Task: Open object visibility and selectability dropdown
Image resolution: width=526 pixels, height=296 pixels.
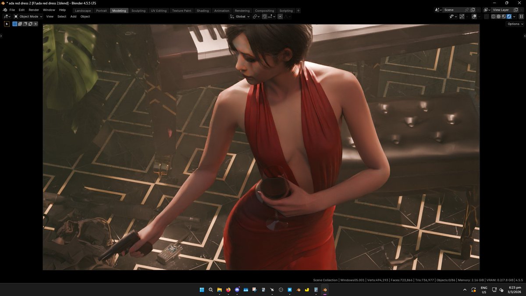Action: click(x=453, y=16)
